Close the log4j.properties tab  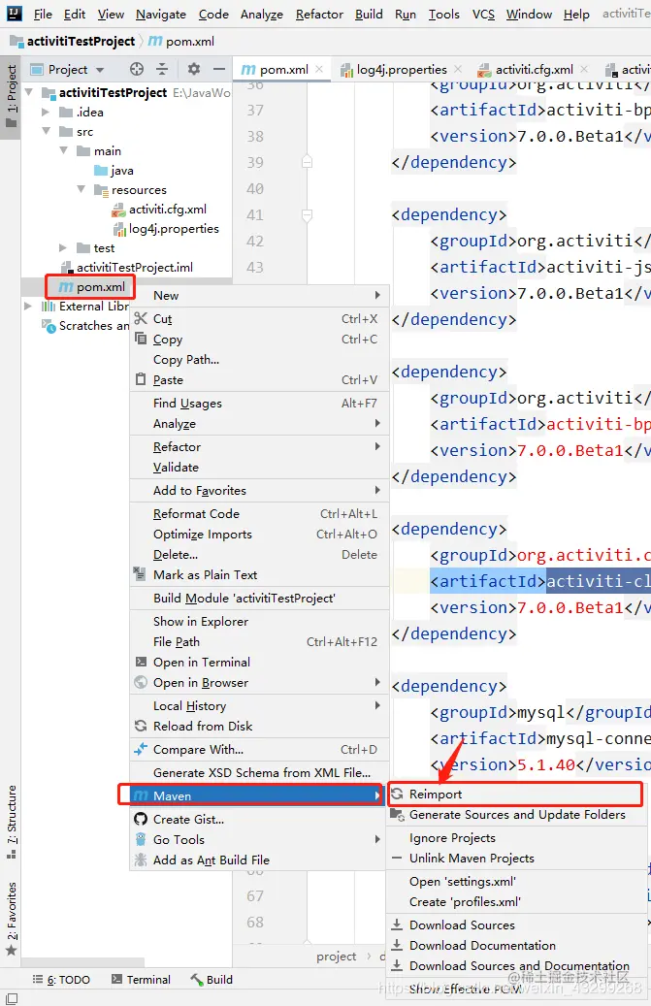pyautogui.click(x=457, y=69)
